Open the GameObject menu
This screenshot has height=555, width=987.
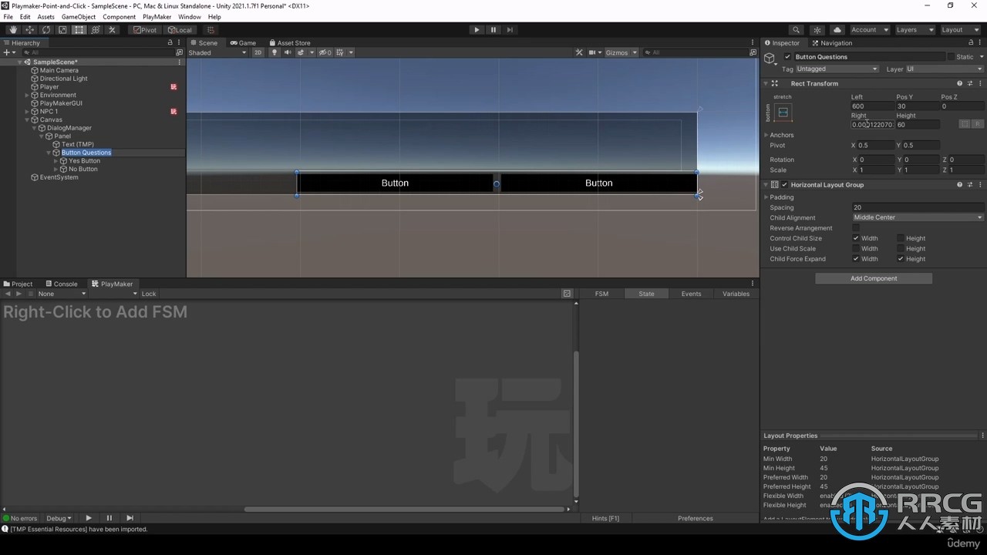click(x=79, y=17)
